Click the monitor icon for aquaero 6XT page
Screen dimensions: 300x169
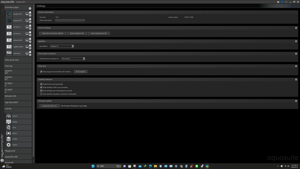pos(27,14)
